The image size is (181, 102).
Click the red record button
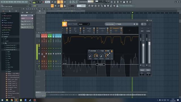(x=43, y=2)
